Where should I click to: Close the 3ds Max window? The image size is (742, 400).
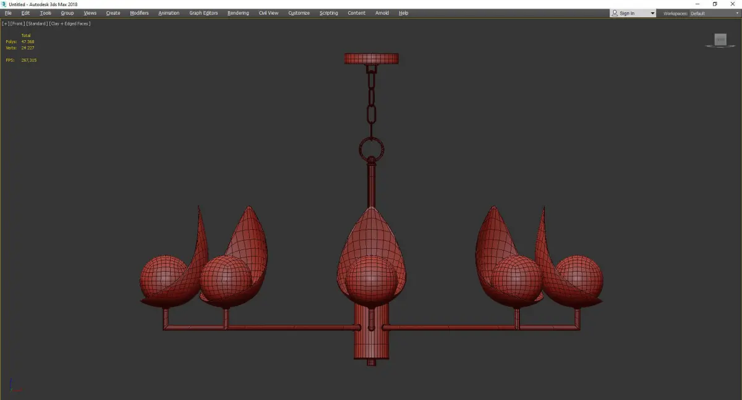click(x=733, y=4)
